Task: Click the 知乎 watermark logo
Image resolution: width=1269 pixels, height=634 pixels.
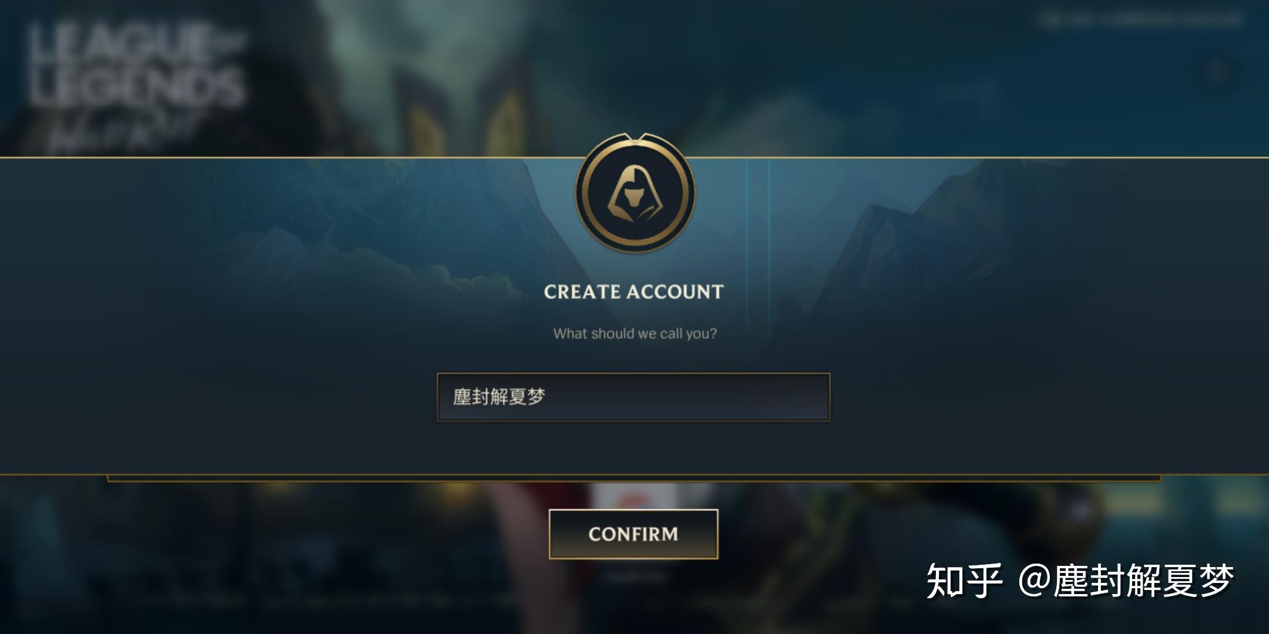Action: (964, 581)
